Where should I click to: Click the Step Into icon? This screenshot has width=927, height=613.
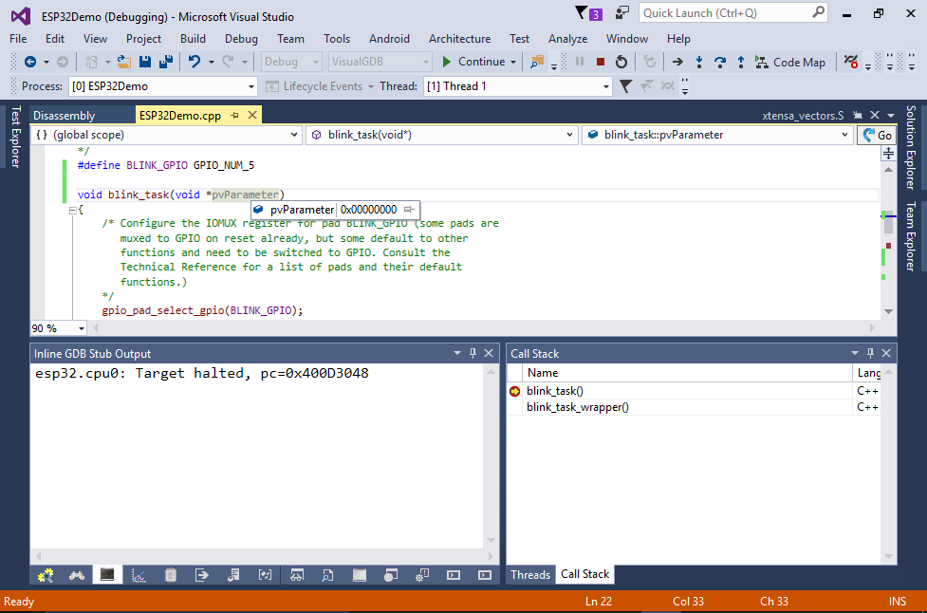[x=698, y=62]
